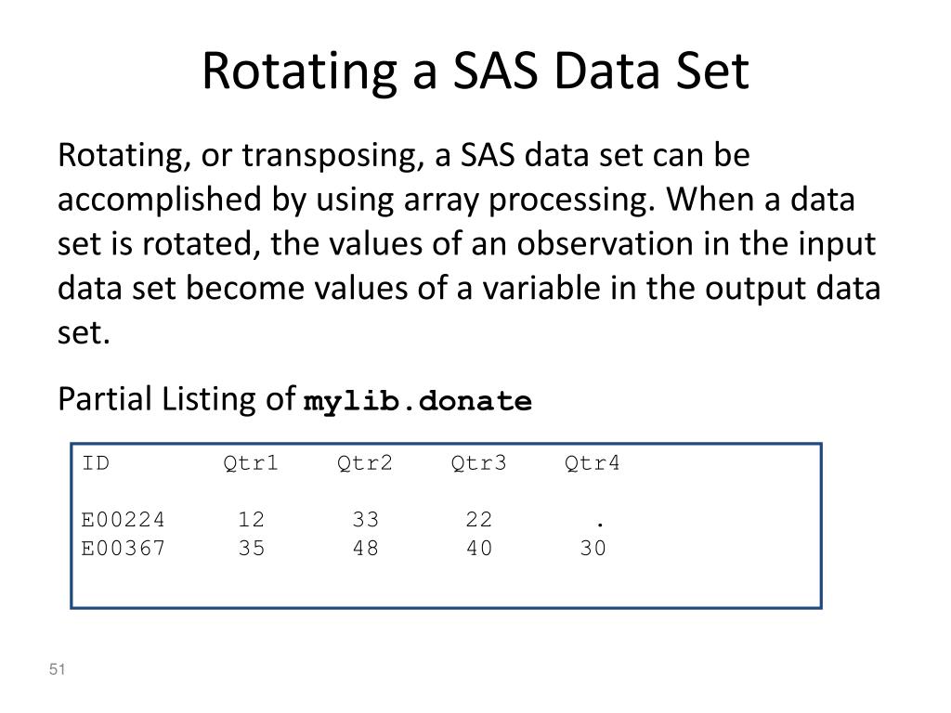Click the Qtr4 column header
951x713 pixels.
tap(592, 464)
